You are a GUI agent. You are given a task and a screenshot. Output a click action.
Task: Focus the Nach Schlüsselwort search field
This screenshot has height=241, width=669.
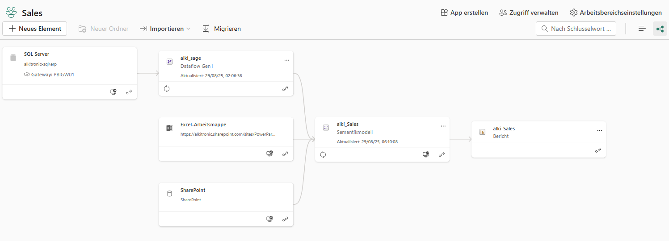click(x=576, y=29)
